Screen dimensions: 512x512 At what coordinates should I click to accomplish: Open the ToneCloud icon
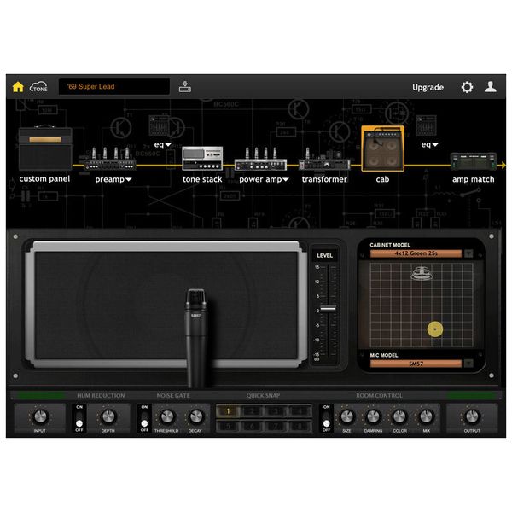[x=38, y=87]
